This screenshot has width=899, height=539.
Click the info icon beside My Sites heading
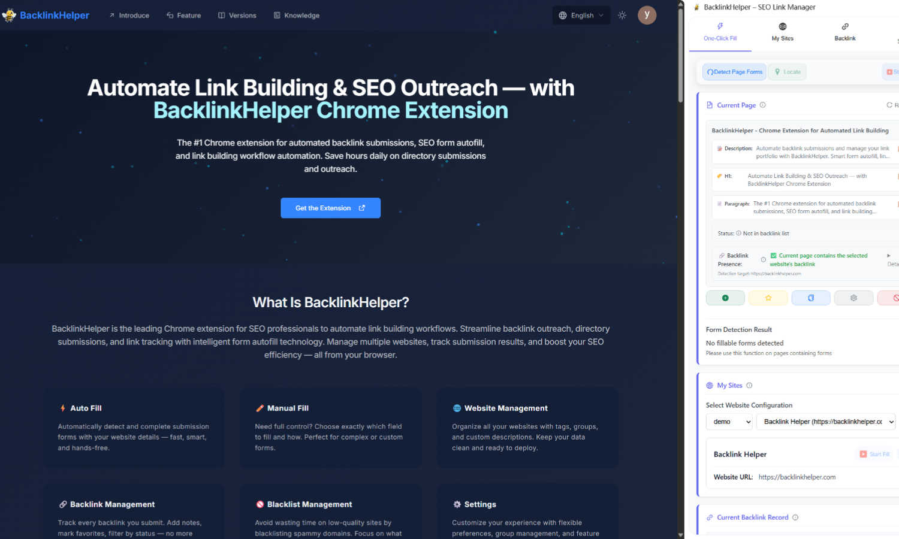point(749,385)
